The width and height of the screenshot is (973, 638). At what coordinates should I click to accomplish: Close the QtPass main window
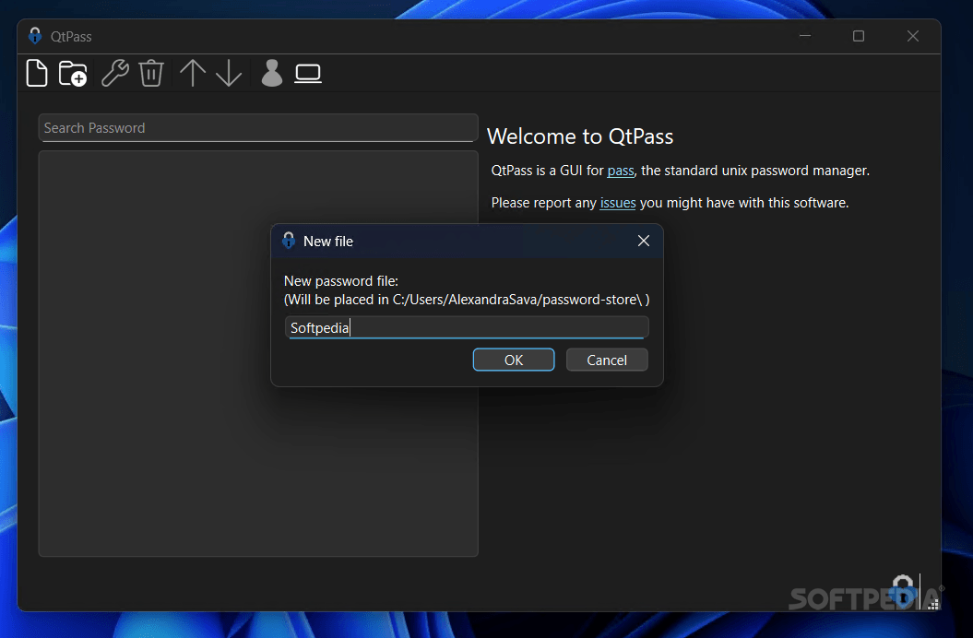click(x=913, y=36)
